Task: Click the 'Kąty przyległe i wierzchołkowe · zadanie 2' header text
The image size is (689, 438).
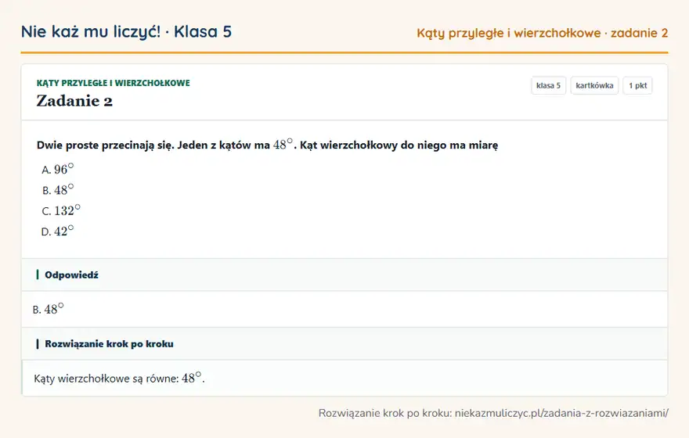Action: 543,33
